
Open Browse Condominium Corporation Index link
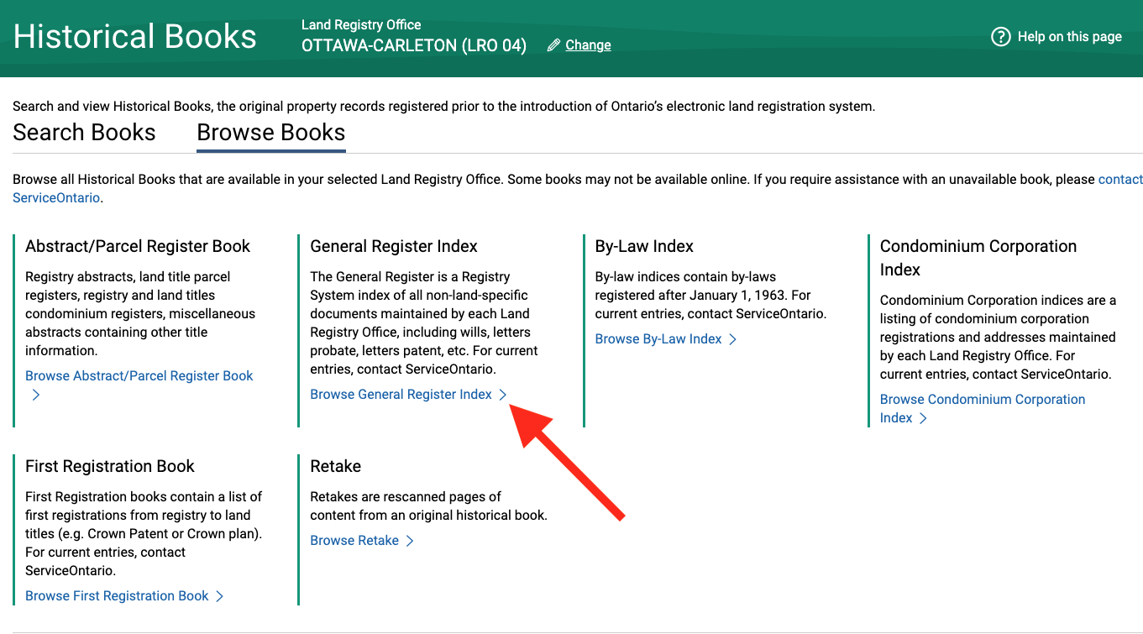[x=982, y=400]
